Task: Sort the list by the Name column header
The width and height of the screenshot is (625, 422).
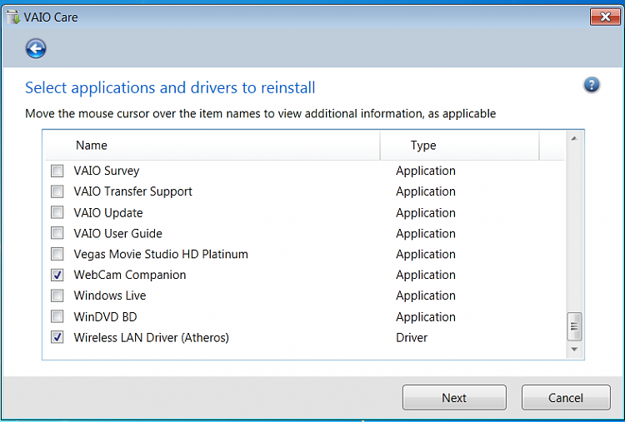Action: pos(212,146)
